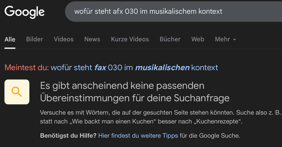Image resolution: width=282 pixels, height=147 pixels.
Task: Open the Videos results tab
Action: (x=64, y=39)
